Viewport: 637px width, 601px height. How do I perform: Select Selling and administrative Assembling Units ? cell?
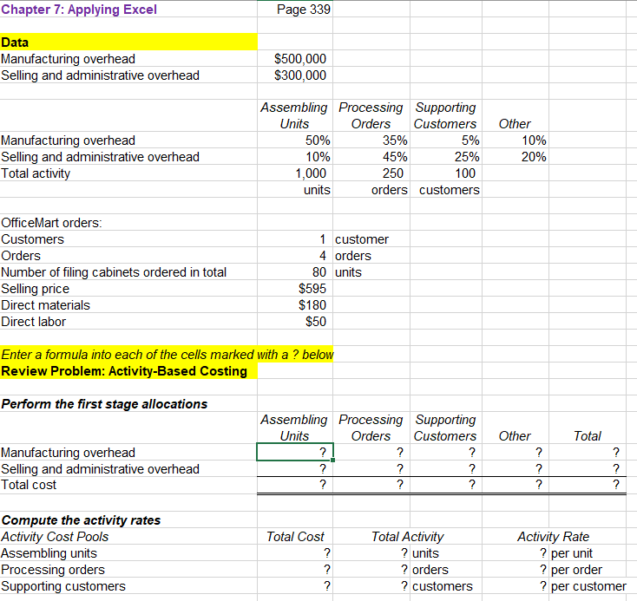point(295,468)
